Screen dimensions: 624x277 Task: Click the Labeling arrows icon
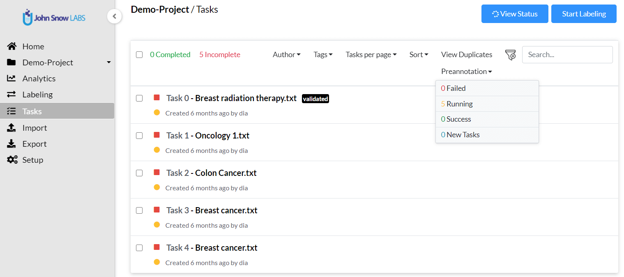[12, 95]
